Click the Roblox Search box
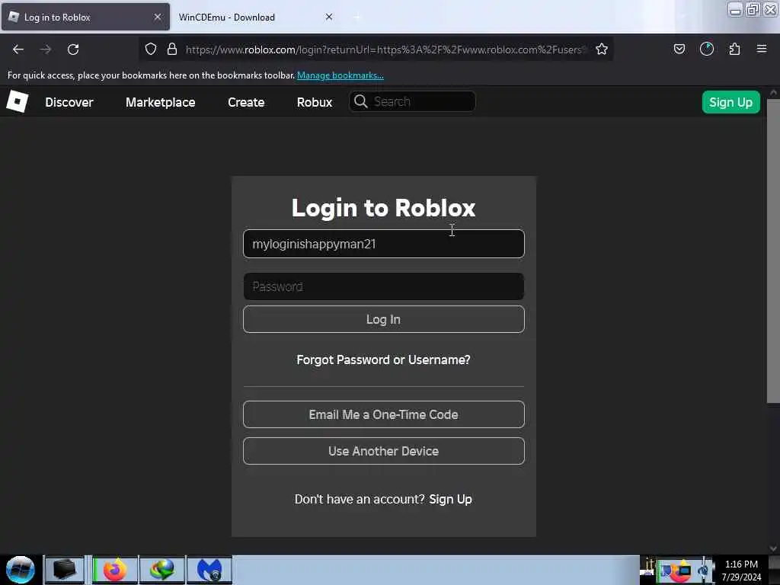The image size is (780, 585). point(412,101)
